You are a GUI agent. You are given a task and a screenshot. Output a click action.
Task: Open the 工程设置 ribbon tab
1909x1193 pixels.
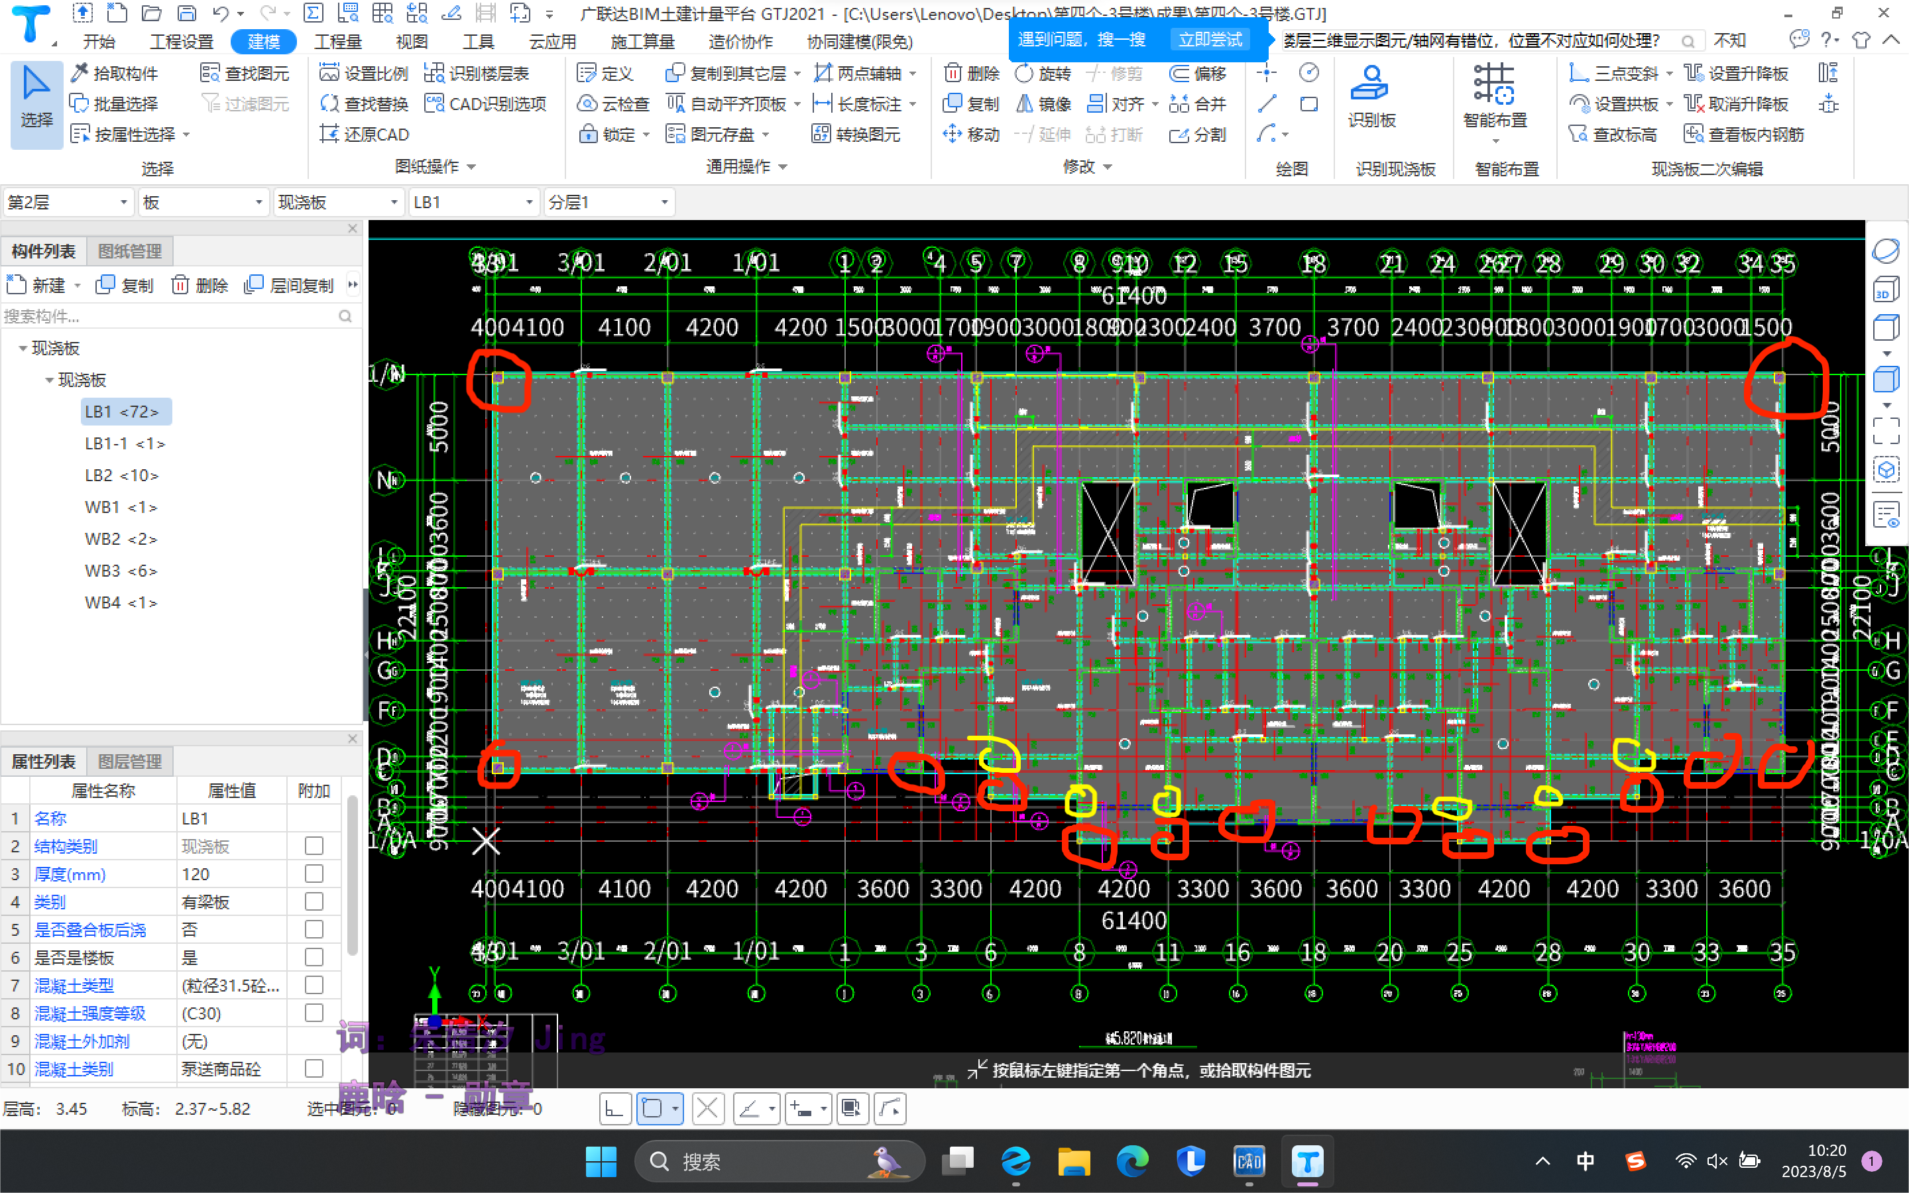182,41
